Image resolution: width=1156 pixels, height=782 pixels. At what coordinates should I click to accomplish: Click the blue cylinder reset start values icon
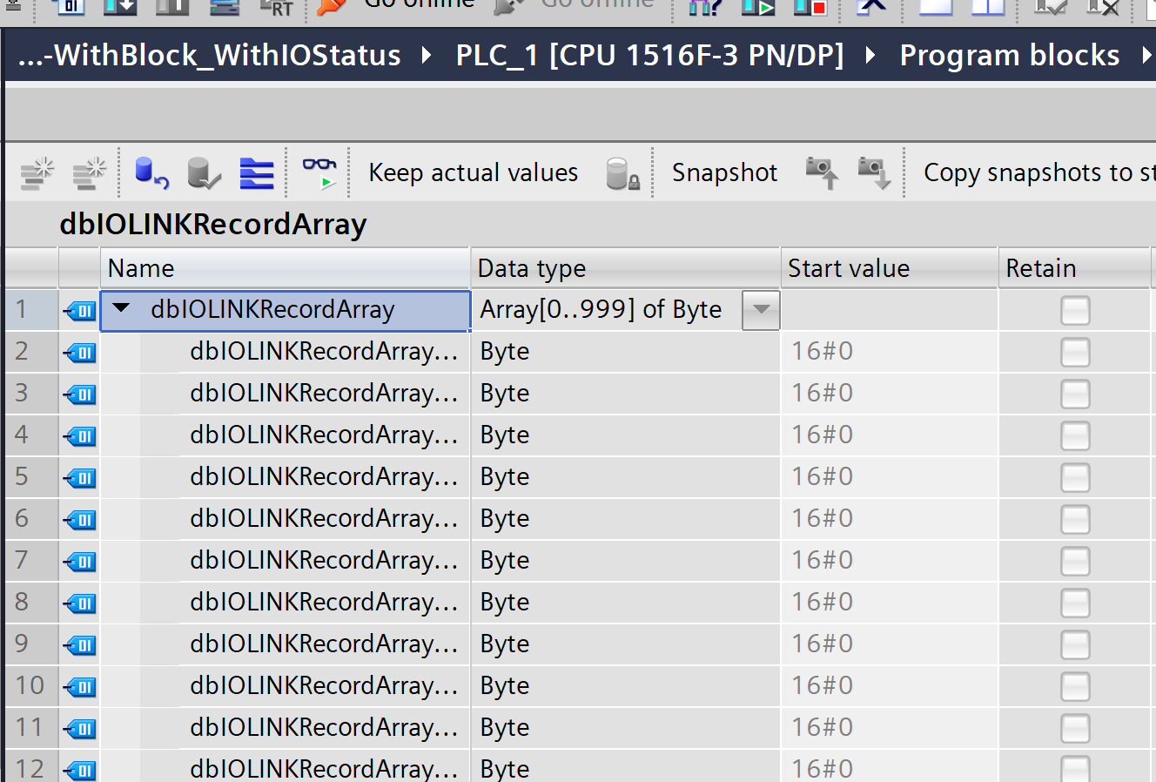(151, 173)
